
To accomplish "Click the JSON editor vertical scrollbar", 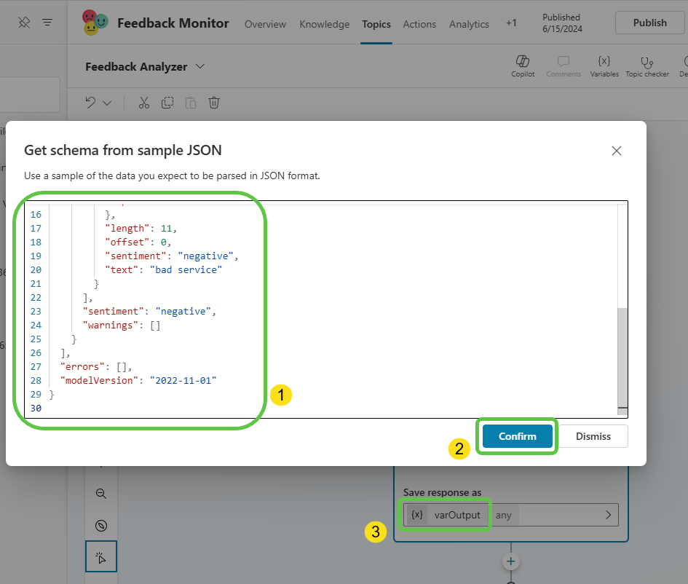I will pos(622,357).
